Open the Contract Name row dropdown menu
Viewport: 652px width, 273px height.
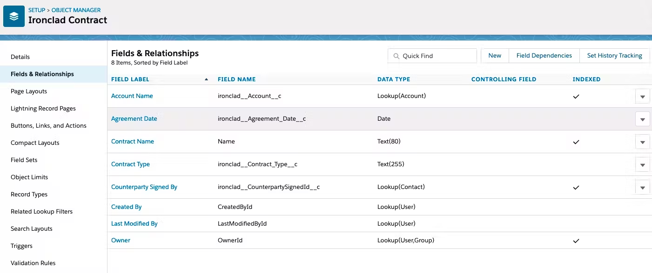tap(642, 142)
